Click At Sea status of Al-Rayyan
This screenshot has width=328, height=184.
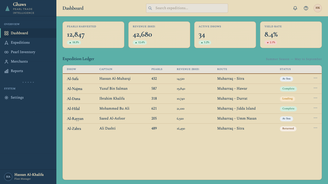(286, 119)
